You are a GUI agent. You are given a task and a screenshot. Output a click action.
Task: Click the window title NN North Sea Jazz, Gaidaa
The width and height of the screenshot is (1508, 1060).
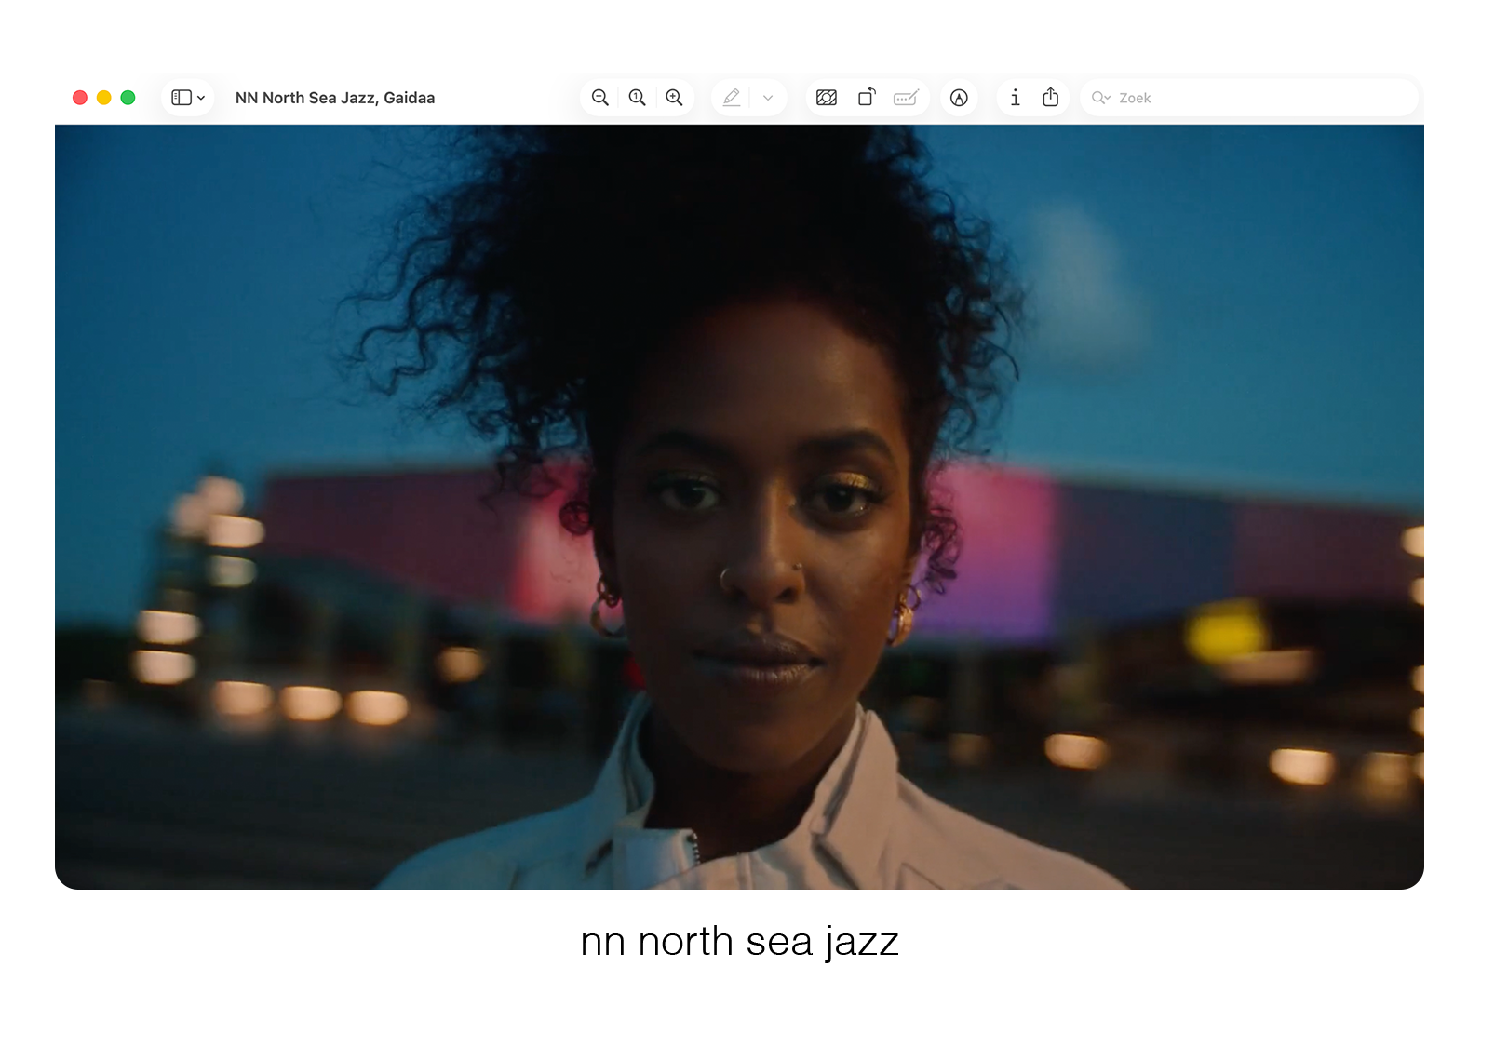click(335, 98)
